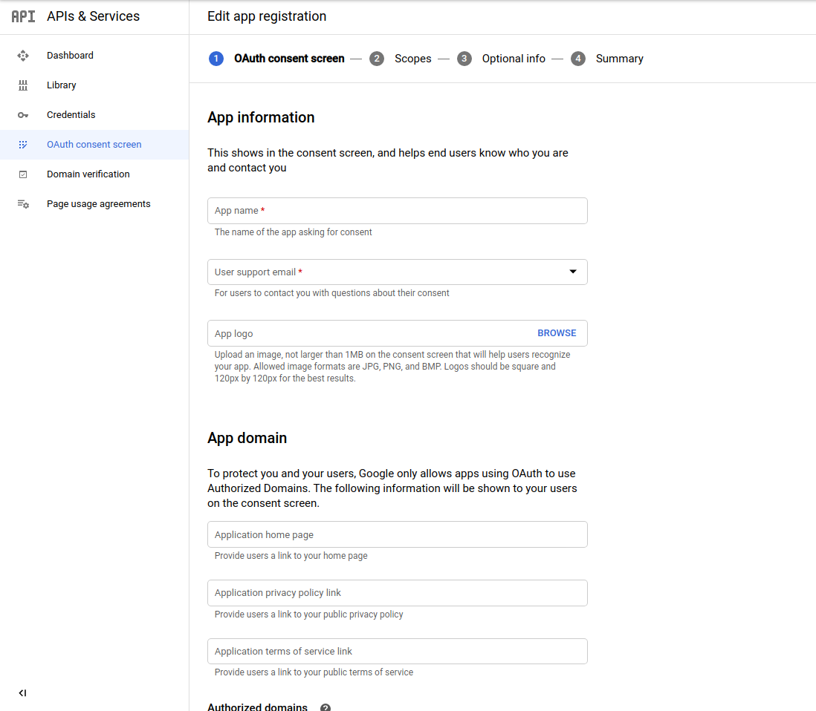
Task: Click the Credentials key icon
Action: (23, 114)
